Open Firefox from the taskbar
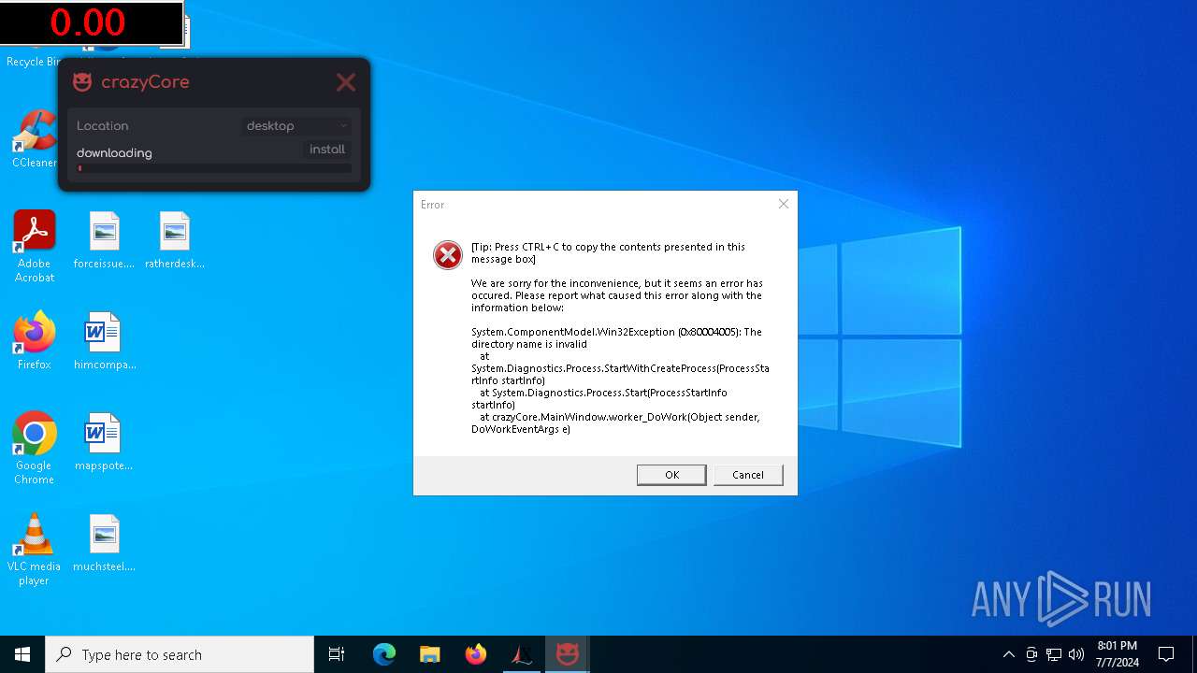Screen dimensions: 1197x673 click(x=475, y=654)
